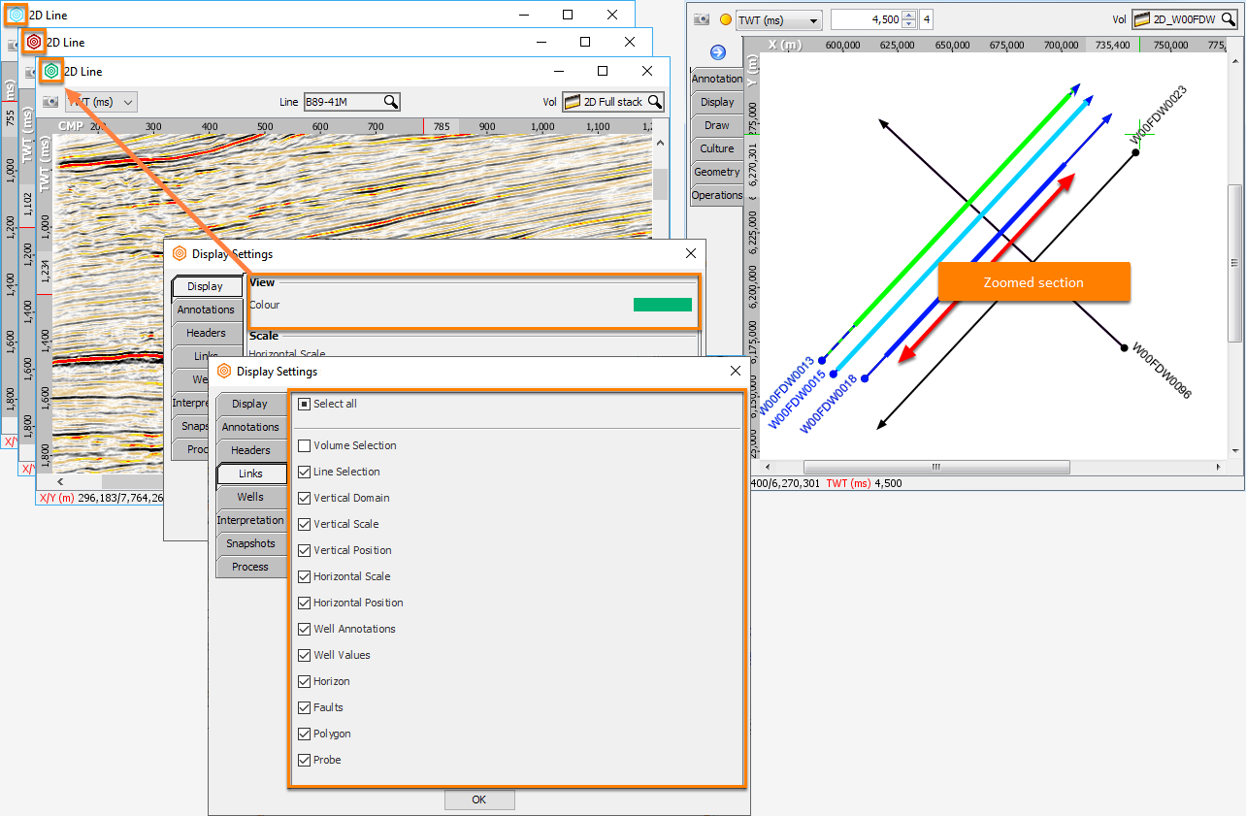Click the volume icon beside 2D_W00FDW

(1142, 19)
